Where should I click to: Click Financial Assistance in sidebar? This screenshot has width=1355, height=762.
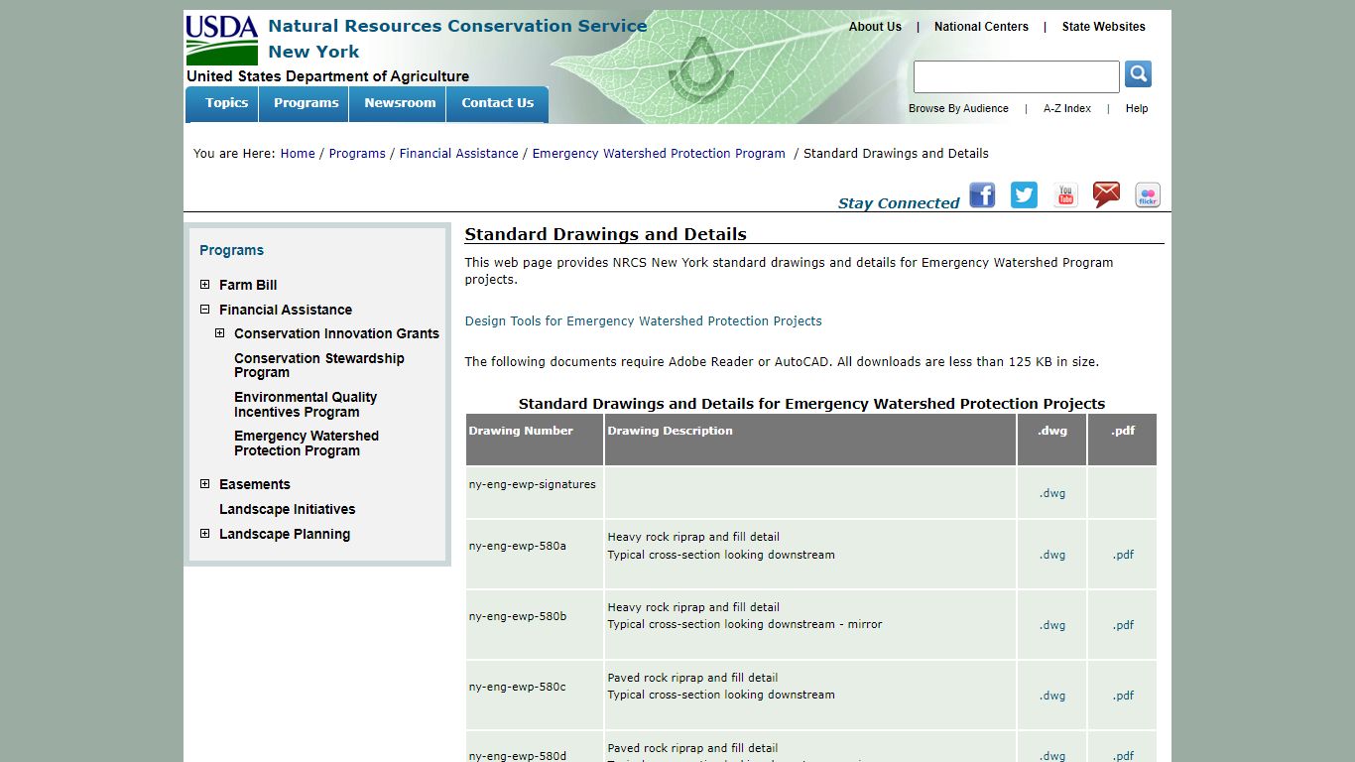286,310
